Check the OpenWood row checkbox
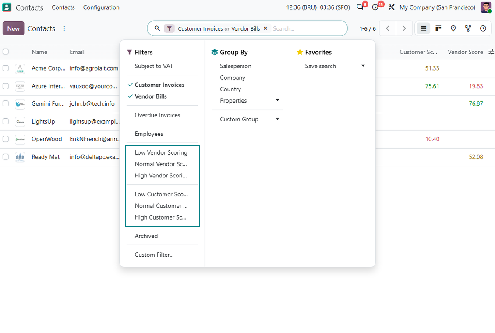 [x=6, y=139]
